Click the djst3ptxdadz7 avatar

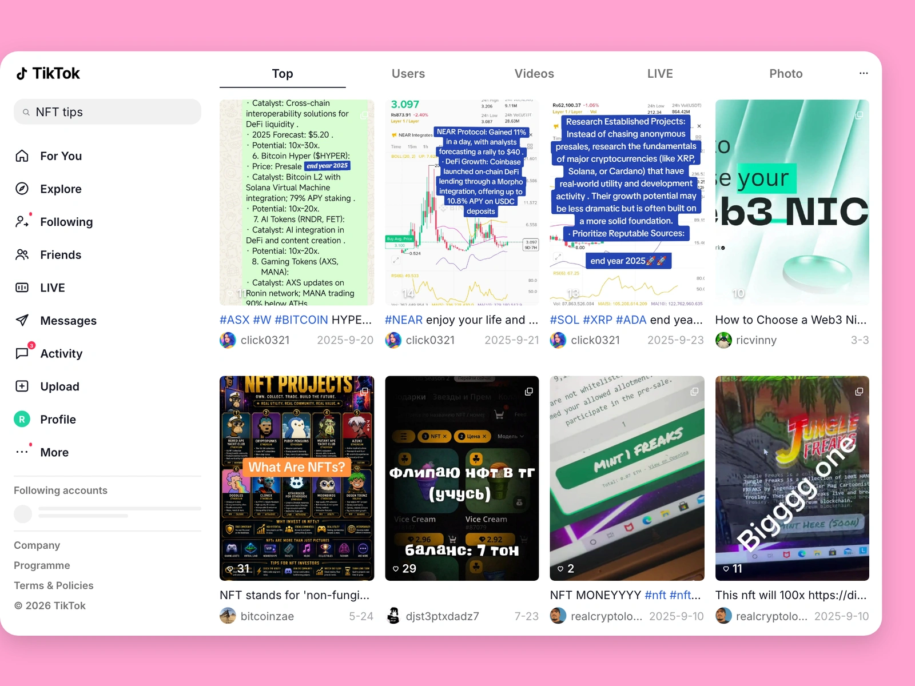coord(393,616)
